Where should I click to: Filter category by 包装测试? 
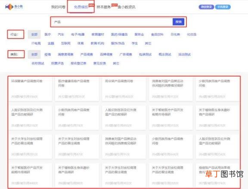145,54
